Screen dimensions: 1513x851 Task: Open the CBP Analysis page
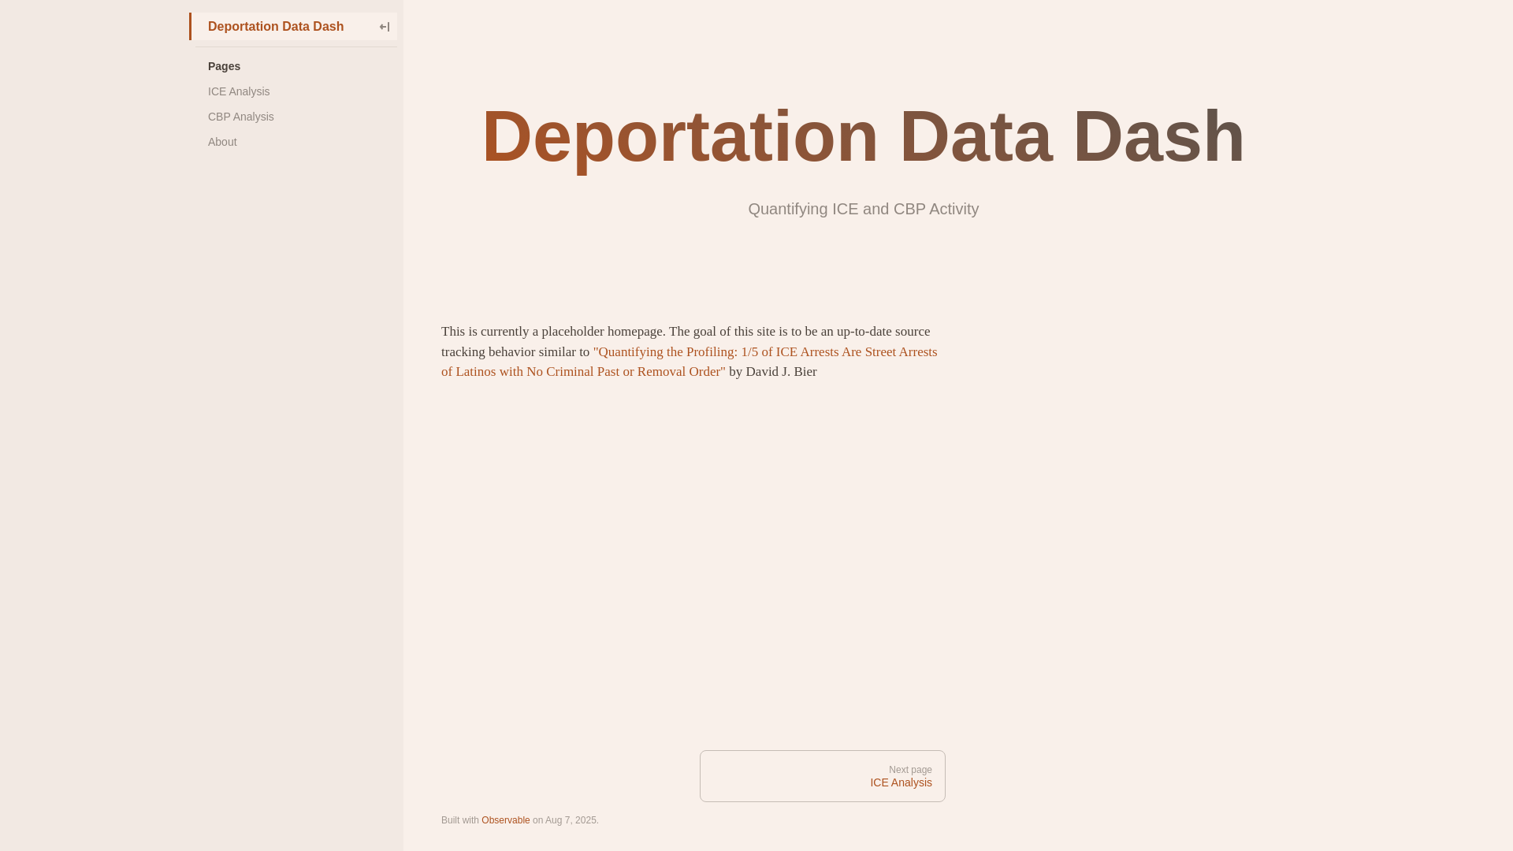point(241,117)
